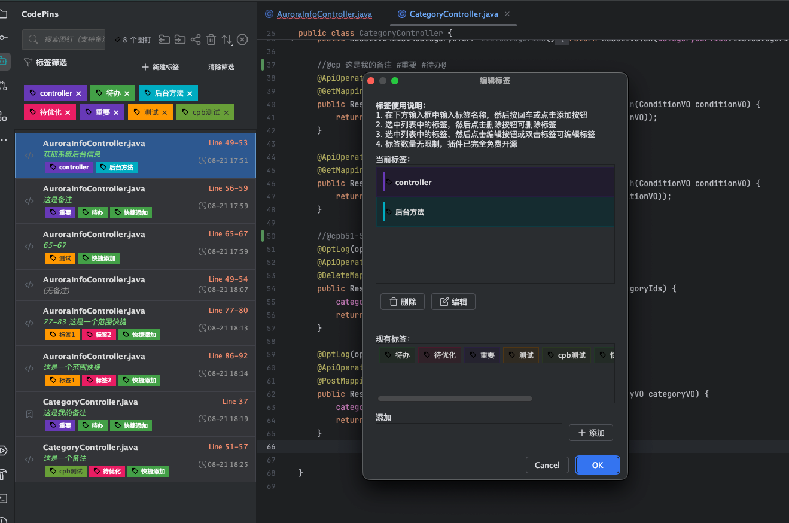Image resolution: width=789 pixels, height=523 pixels.
Task: Select controller in the current tags list
Action: [x=495, y=182]
